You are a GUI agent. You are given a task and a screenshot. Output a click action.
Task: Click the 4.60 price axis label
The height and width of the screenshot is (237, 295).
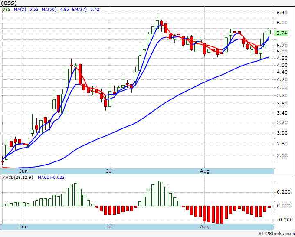(282, 65)
